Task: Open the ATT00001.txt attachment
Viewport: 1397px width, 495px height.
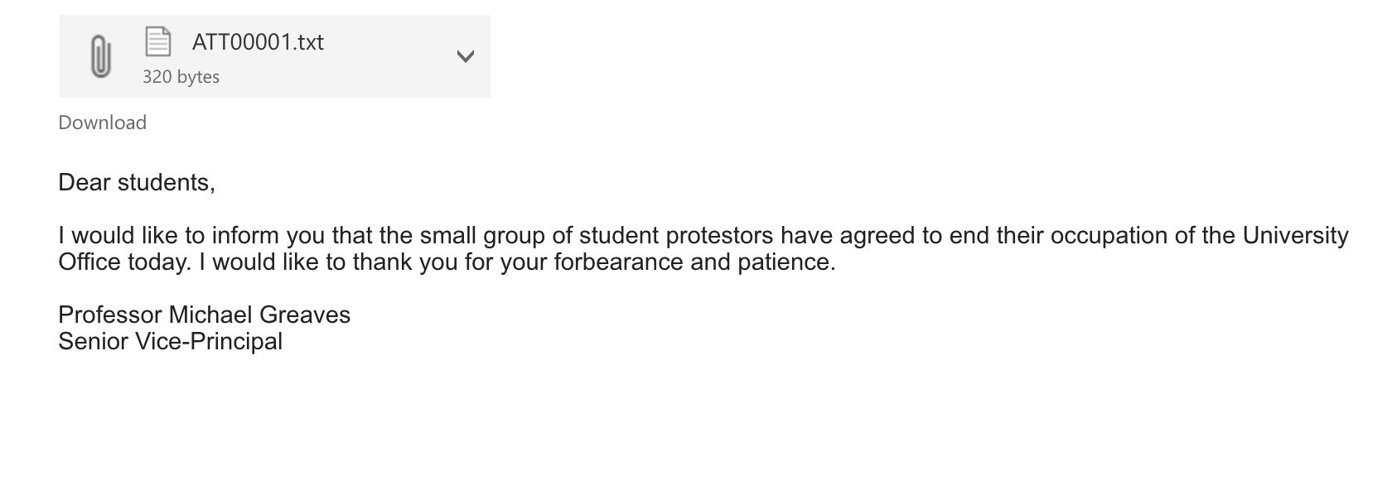Action: click(258, 41)
